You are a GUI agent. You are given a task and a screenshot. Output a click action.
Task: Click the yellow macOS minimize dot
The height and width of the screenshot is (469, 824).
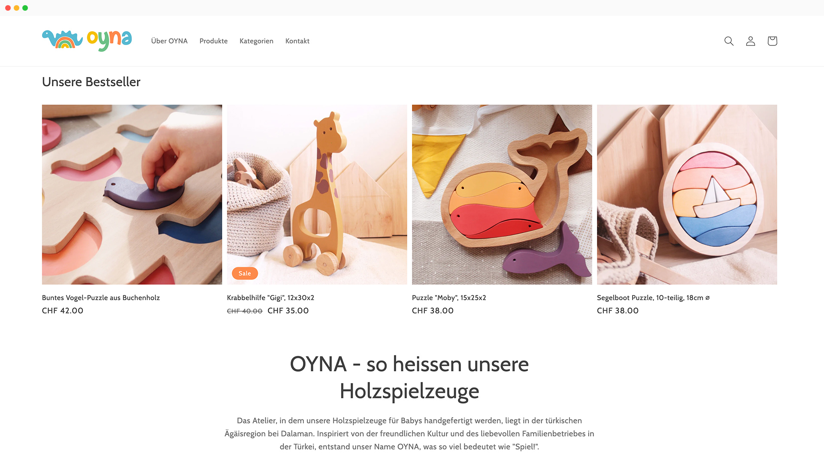coord(16,8)
